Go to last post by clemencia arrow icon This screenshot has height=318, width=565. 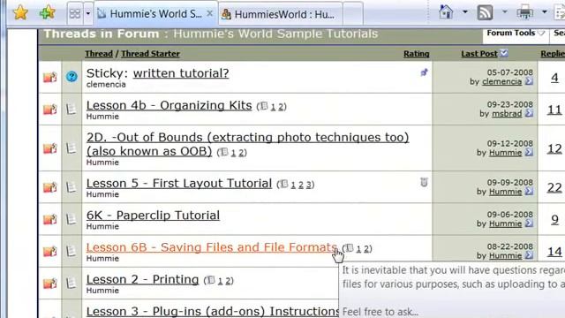[529, 81]
